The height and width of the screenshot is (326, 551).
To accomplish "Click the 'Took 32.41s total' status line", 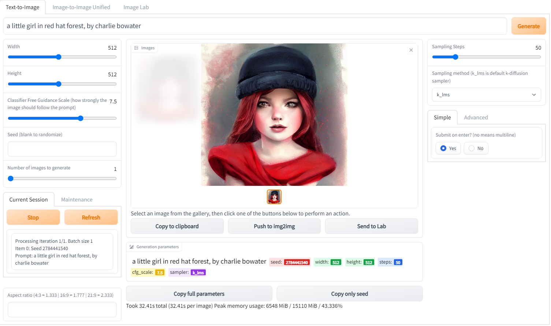I will pyautogui.click(x=234, y=306).
